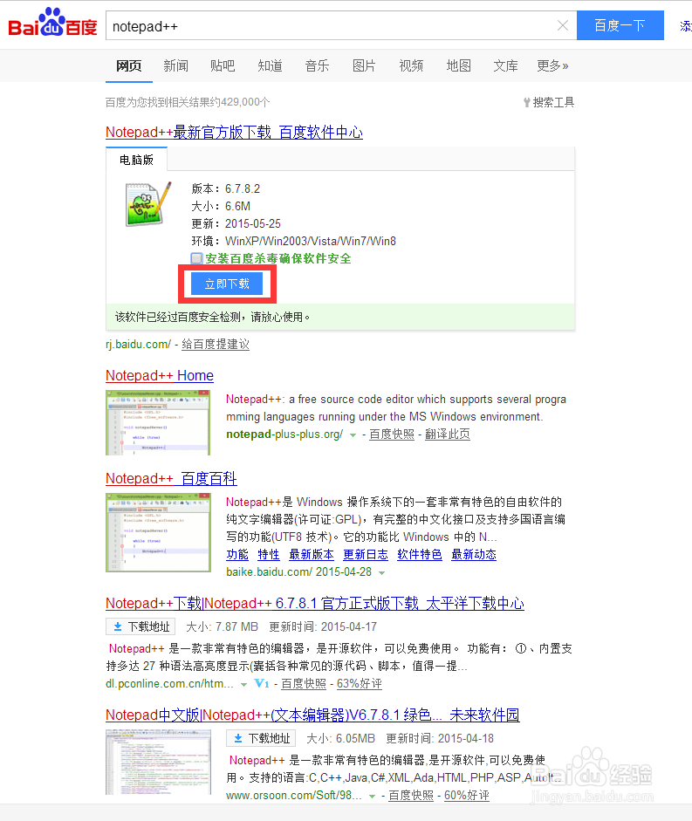This screenshot has width=692, height=821.
Task: Expand dropdown arrow next to notepad-plus-plus.org
Action: [353, 435]
